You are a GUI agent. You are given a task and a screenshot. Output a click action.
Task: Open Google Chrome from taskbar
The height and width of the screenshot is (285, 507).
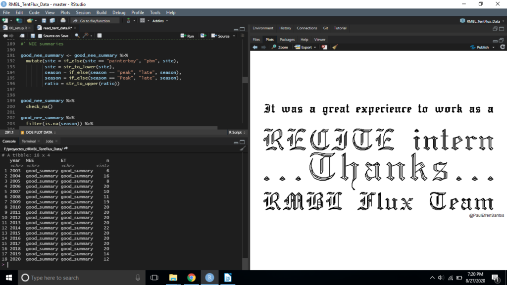click(x=192, y=278)
